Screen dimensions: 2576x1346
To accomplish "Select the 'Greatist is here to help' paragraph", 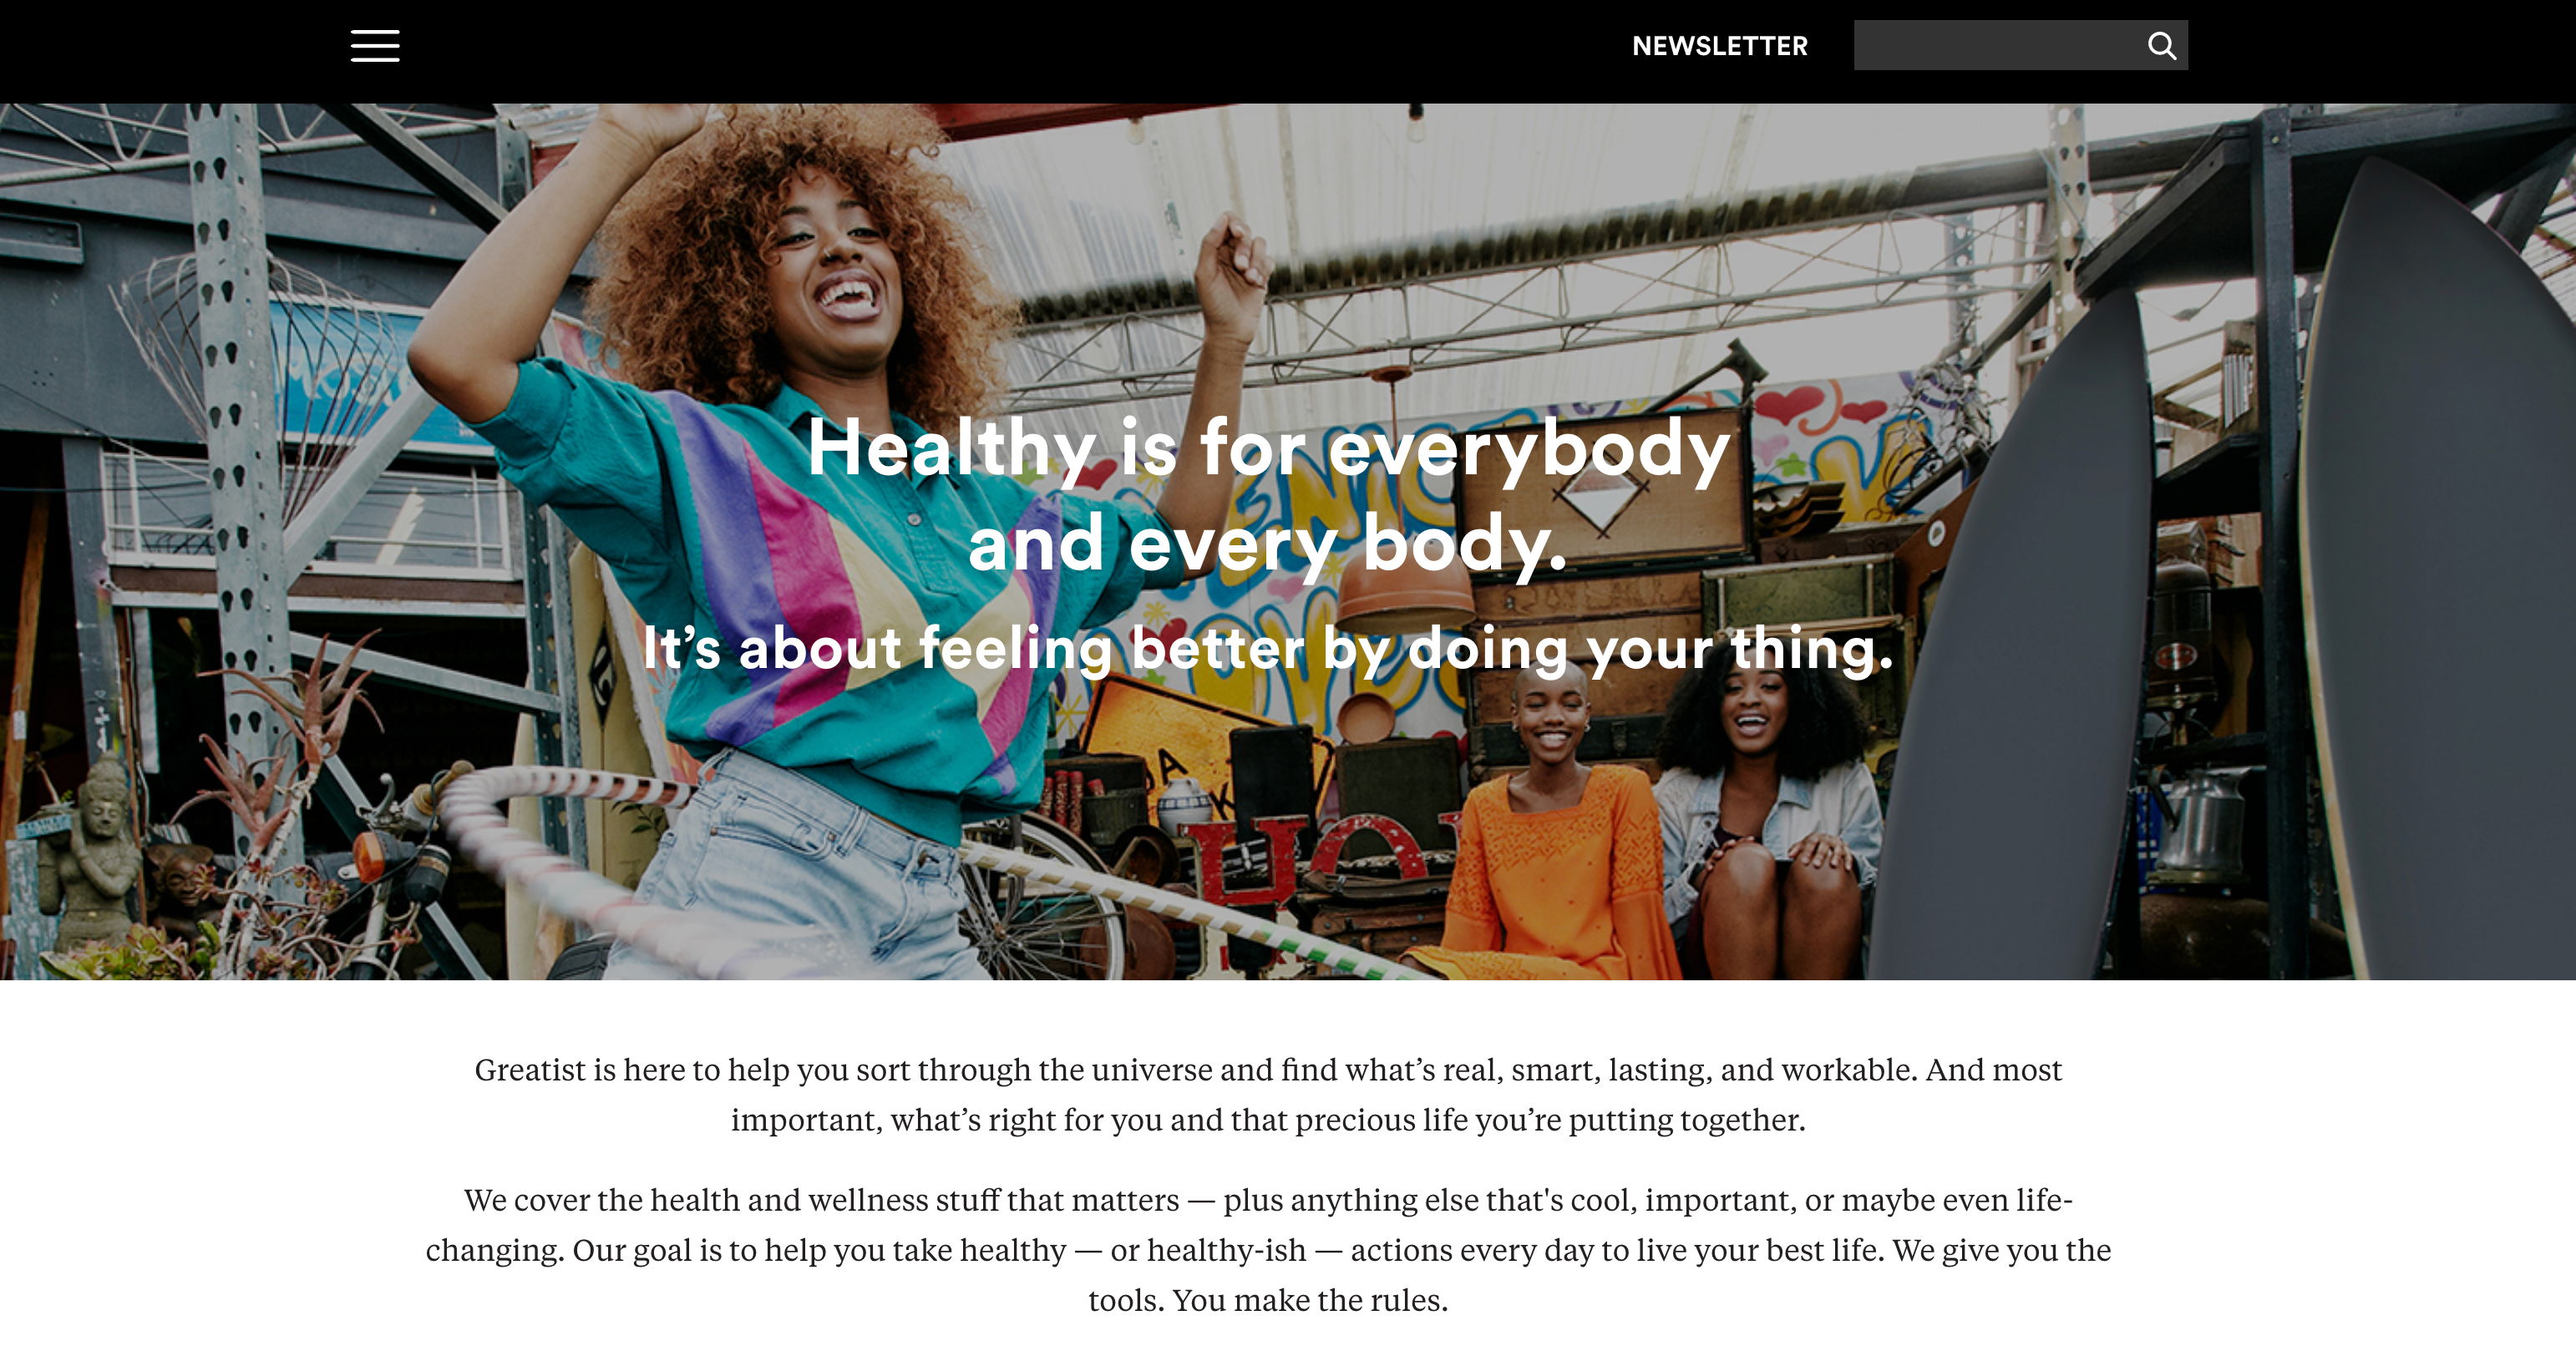I will tap(1268, 1094).
